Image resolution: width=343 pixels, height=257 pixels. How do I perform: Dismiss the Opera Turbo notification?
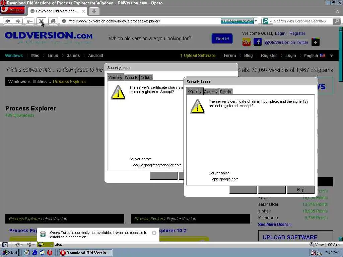pos(154,233)
